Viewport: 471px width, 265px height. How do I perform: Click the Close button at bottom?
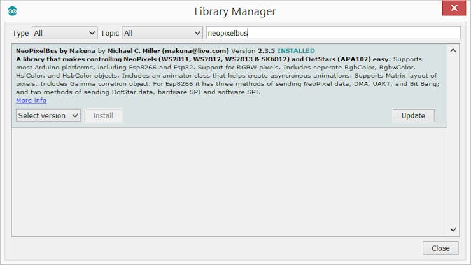pos(440,248)
